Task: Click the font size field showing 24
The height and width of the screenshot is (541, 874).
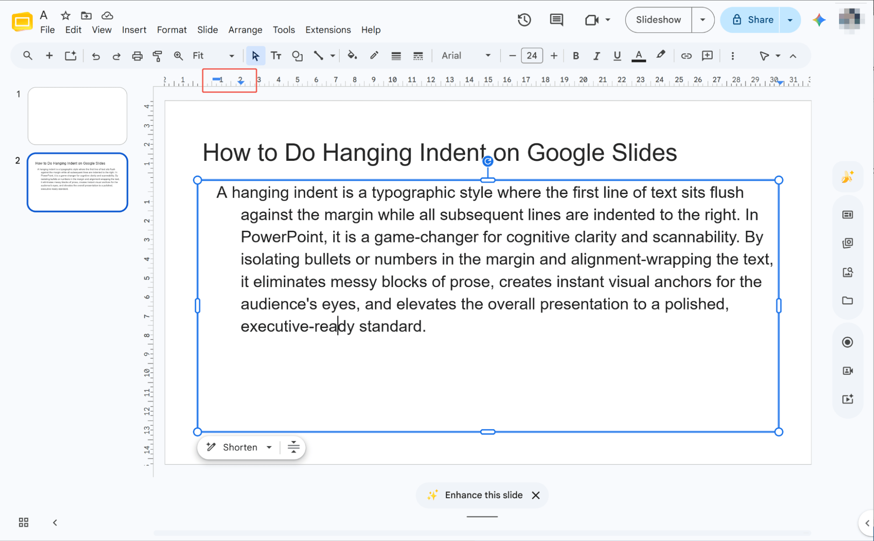Action: coord(532,55)
